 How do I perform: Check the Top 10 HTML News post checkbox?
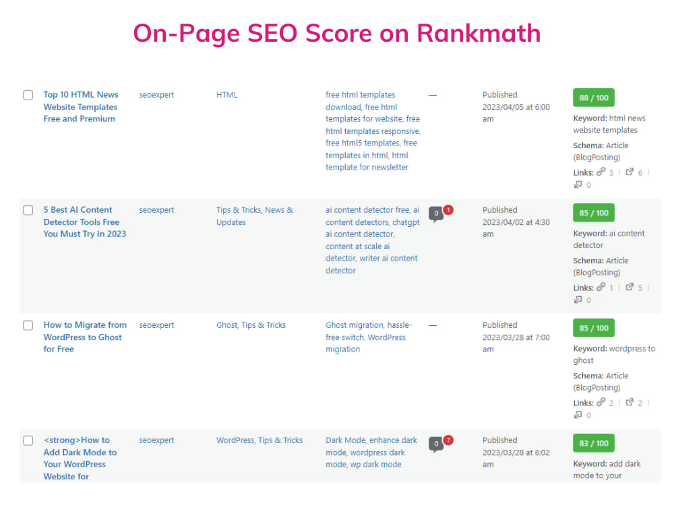(28, 95)
